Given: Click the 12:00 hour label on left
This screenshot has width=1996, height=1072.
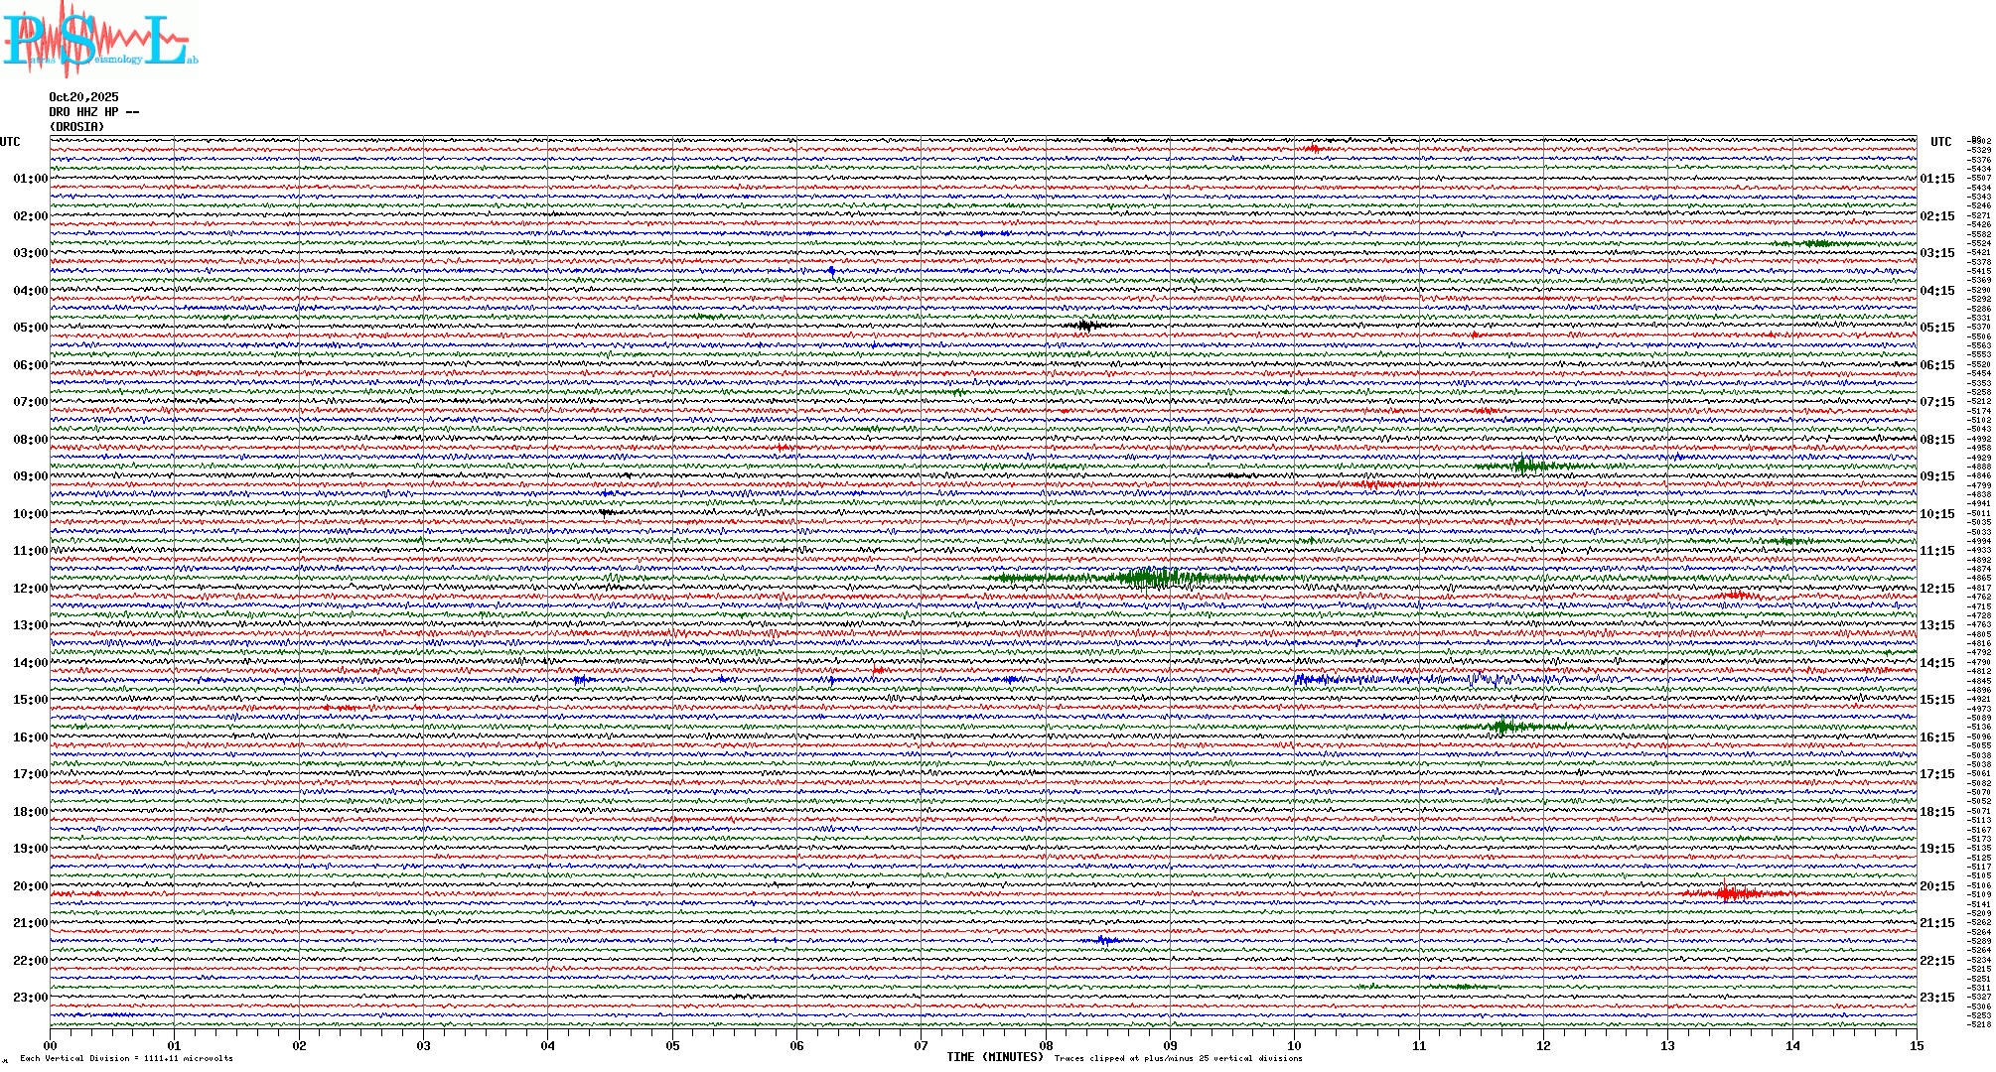Looking at the screenshot, I should point(30,589).
